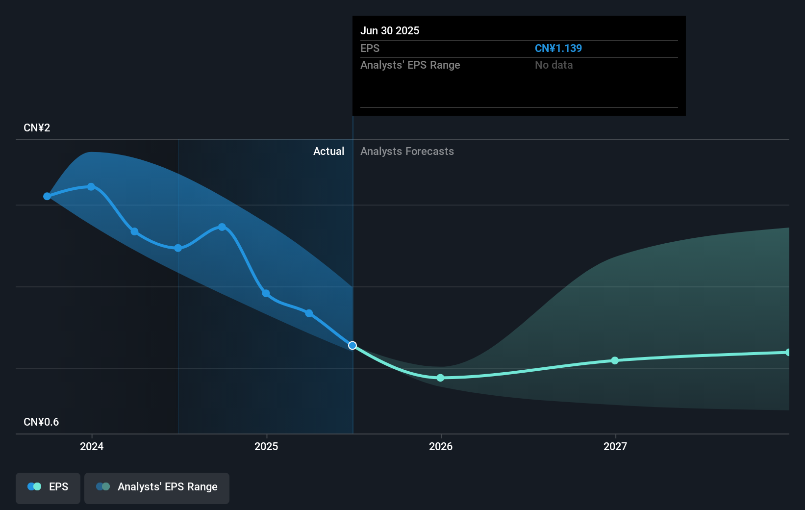Click the Actual section label

tap(328, 152)
